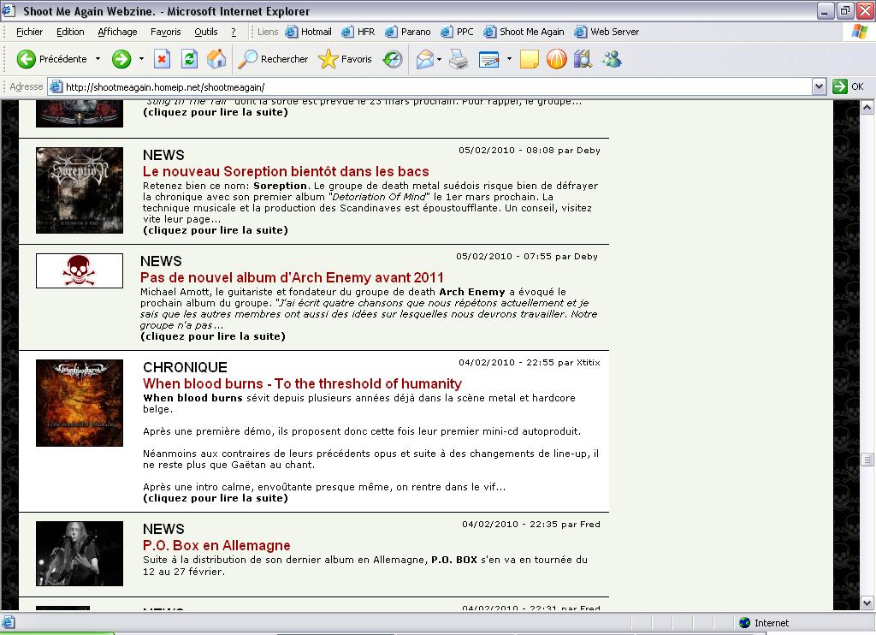Open the Fichier menu

[30, 32]
